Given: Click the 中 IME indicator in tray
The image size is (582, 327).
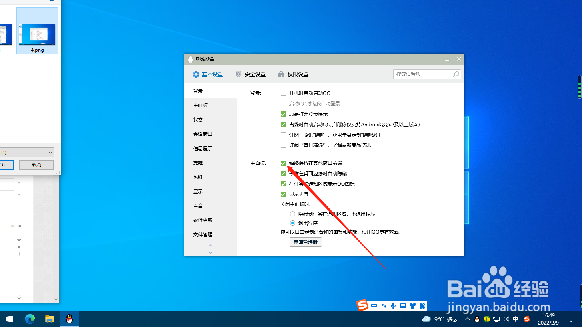Looking at the screenshot, I should coord(516,319).
